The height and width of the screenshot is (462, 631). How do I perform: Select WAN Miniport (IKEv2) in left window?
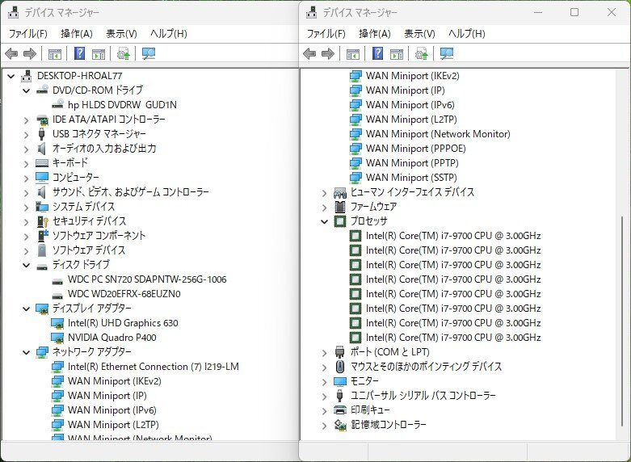(114, 381)
